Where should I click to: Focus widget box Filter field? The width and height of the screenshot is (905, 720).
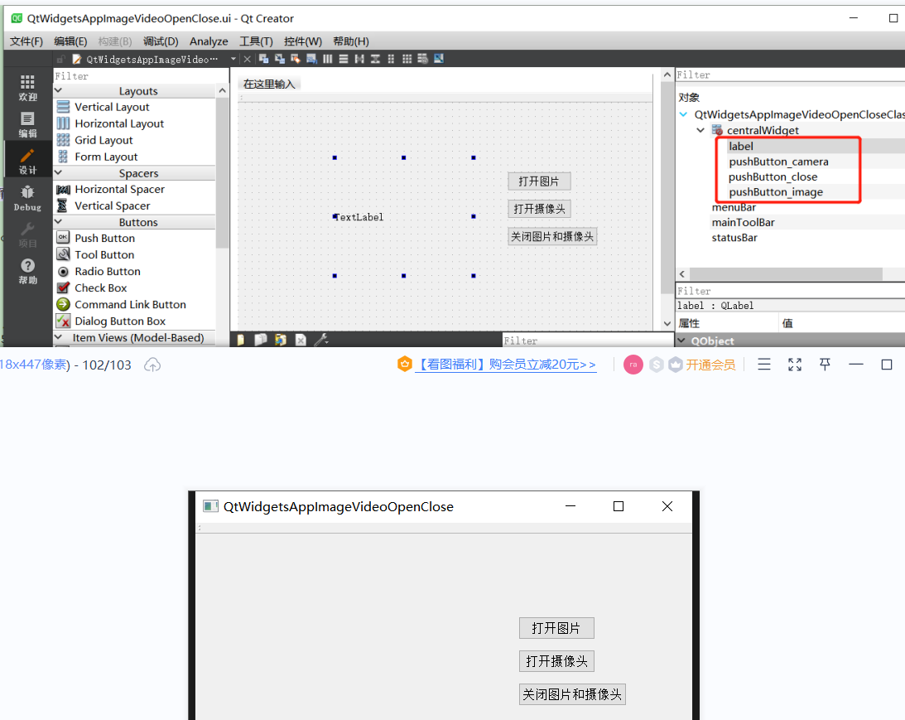coord(141,76)
